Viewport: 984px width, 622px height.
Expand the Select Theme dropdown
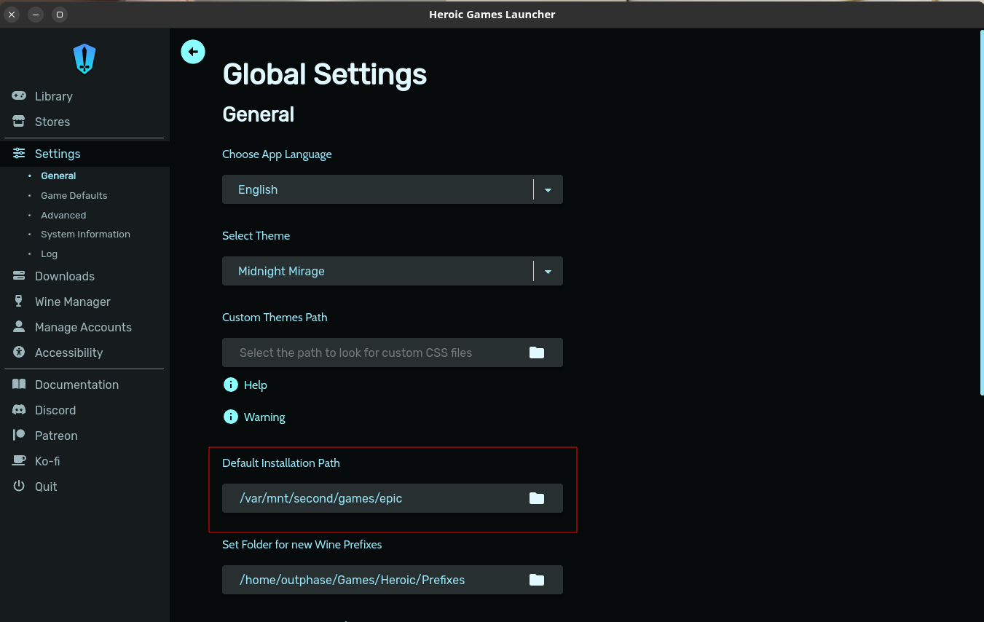click(x=548, y=271)
